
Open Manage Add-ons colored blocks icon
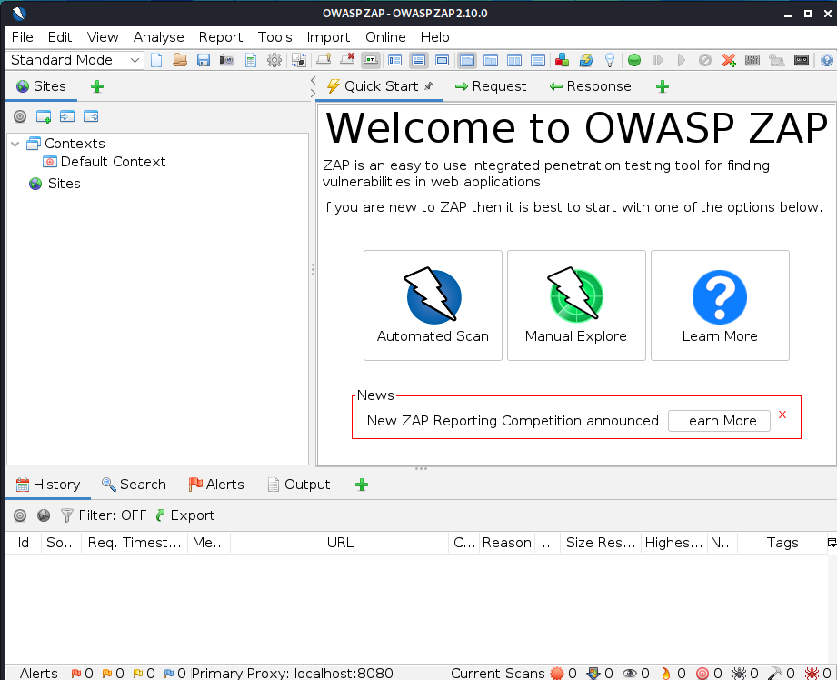tap(562, 60)
